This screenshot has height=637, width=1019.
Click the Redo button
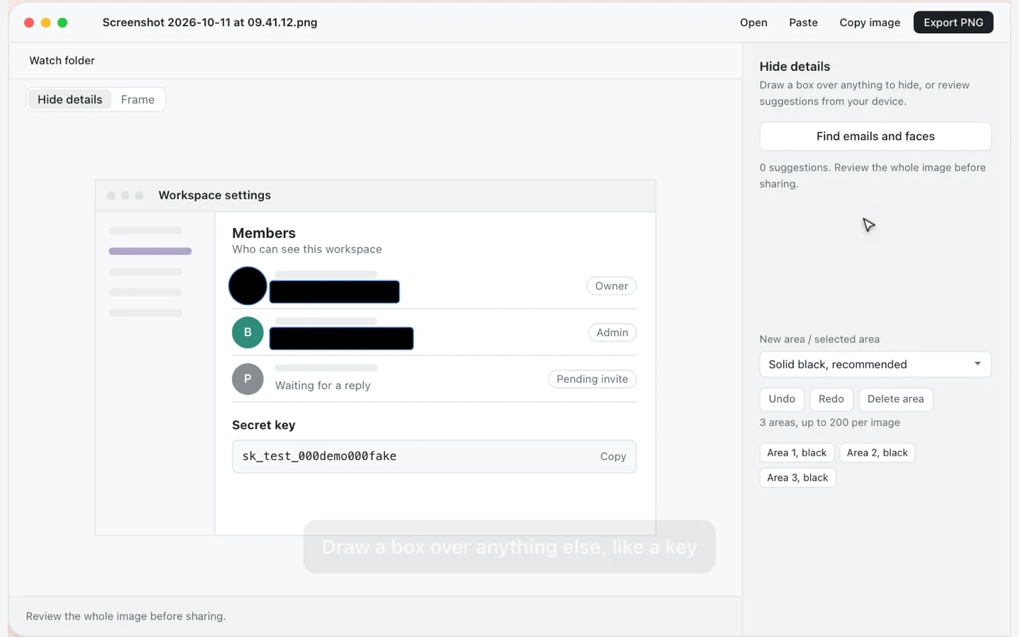[831, 399]
